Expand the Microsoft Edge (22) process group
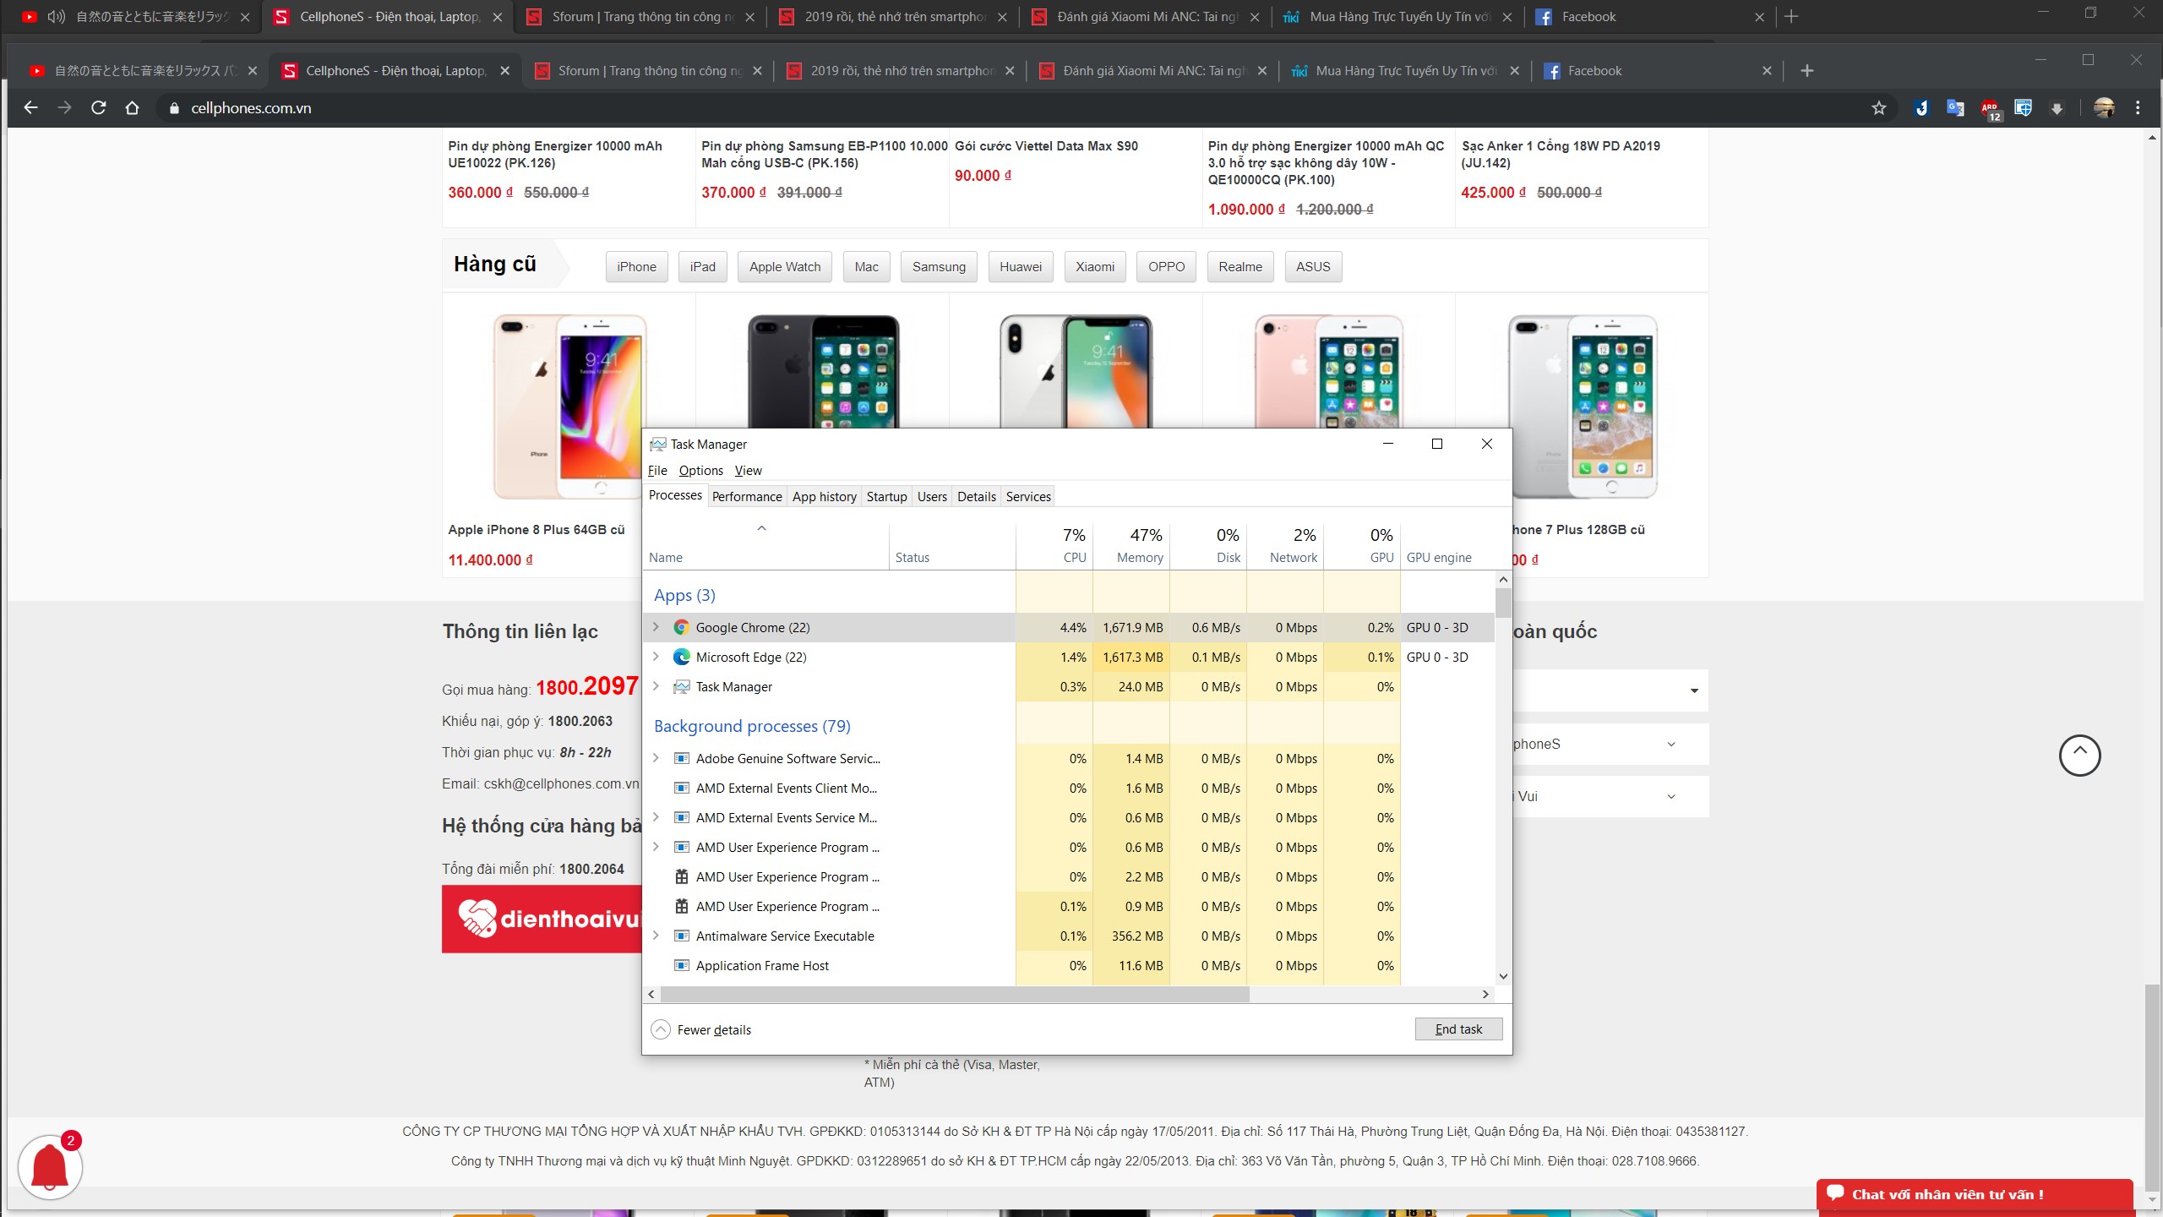Screen dimensions: 2163x1217 656,657
